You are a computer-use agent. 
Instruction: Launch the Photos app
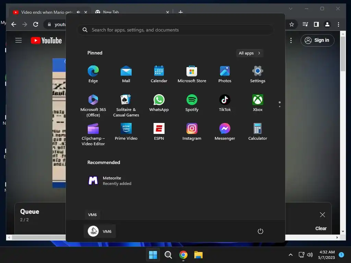225,74
